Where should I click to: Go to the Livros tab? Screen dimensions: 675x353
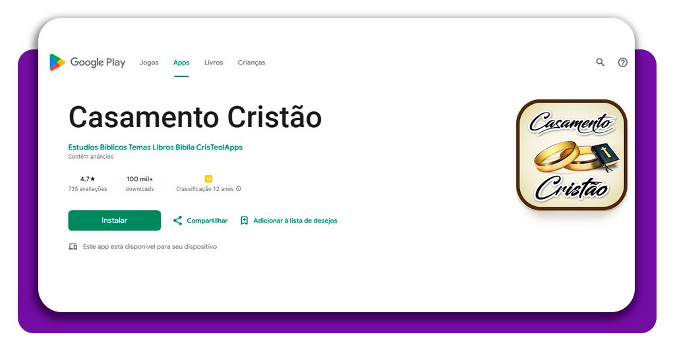[x=214, y=63]
